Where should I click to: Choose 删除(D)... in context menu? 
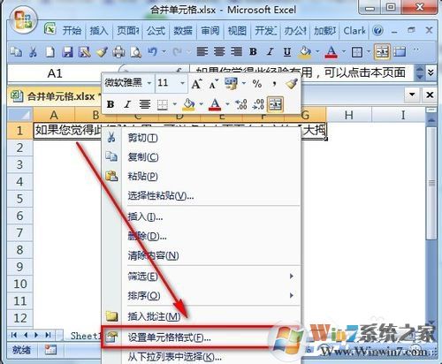pos(201,236)
